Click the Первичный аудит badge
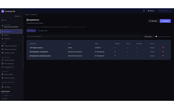This screenshot has height=109, width=174. 165,11
